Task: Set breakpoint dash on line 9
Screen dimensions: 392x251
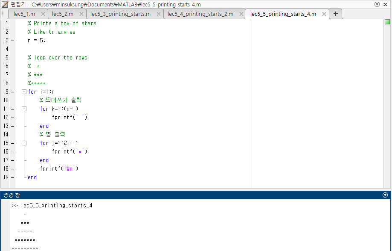Action: click(x=12, y=92)
